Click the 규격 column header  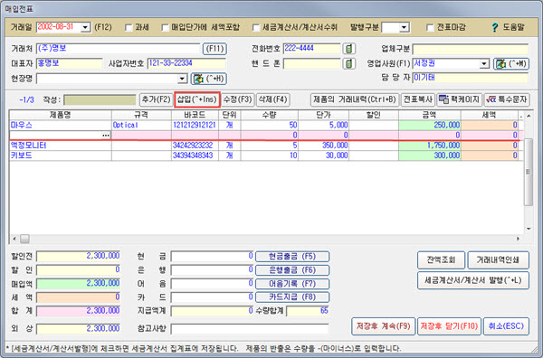tap(141, 115)
